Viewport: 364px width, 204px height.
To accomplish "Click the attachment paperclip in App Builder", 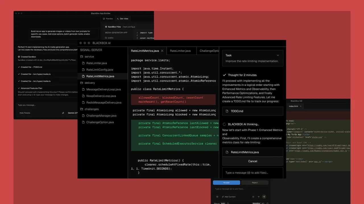I will tap(63, 113).
